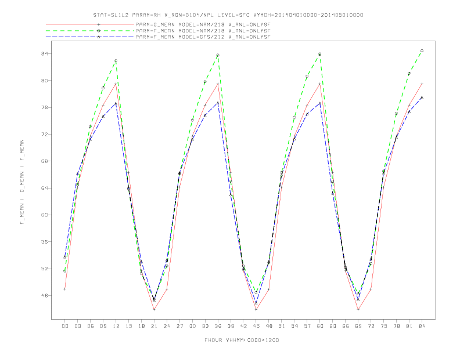
Task: Select the green F_MEAN NAM/218 legend label
Action: 203,31
